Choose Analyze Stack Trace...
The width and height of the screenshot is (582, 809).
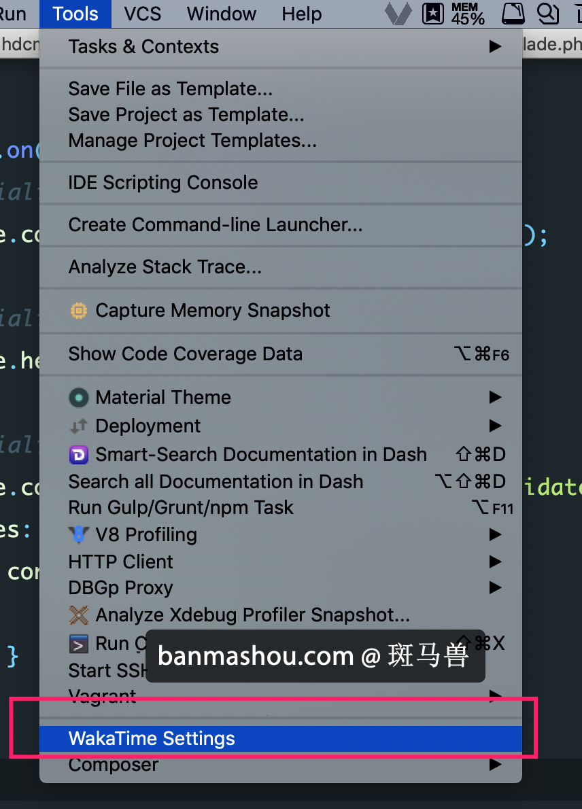281,267
